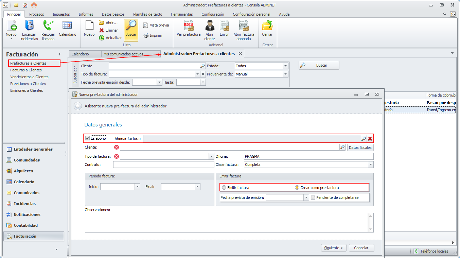Open the Impuestos ribbon tab

pos(61,14)
